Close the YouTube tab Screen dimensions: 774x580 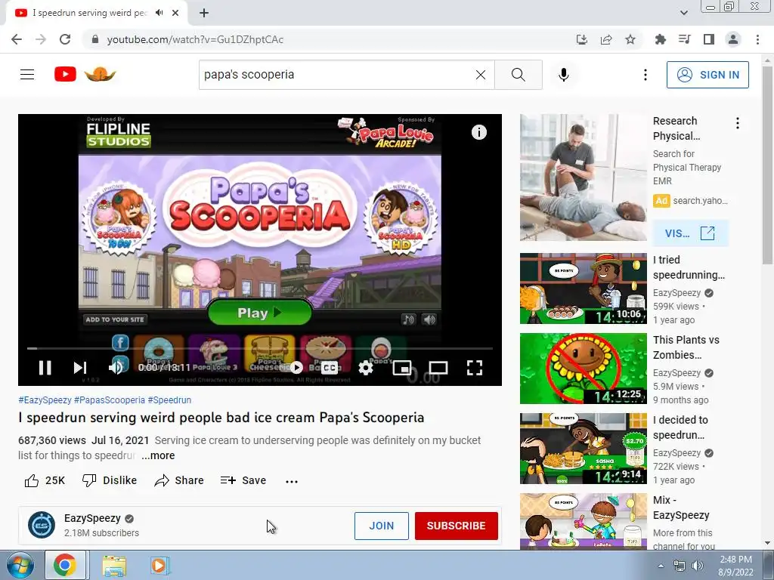(x=175, y=13)
